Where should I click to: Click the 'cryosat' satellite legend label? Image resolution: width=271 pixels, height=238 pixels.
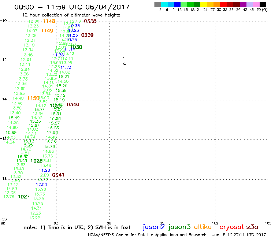click(x=232, y=227)
